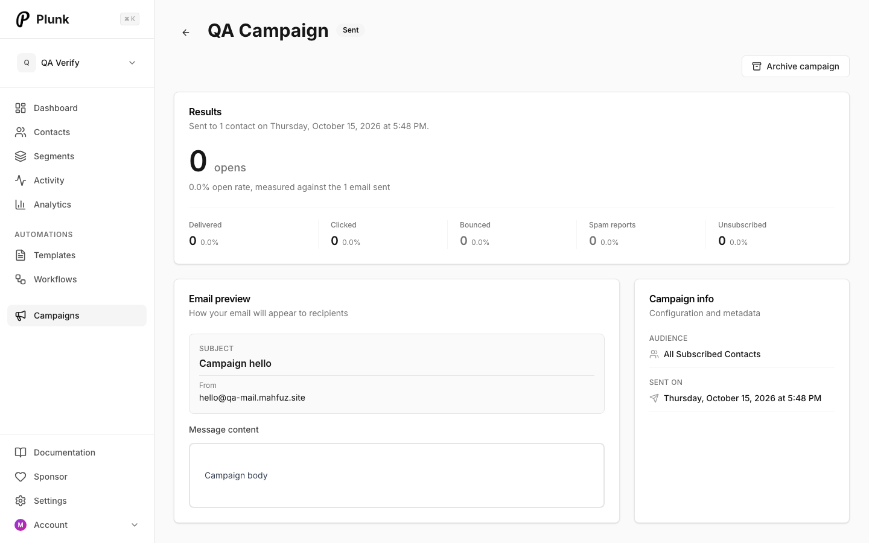Click the Activity pulse icon
Image resolution: width=869 pixels, height=543 pixels.
click(21, 180)
